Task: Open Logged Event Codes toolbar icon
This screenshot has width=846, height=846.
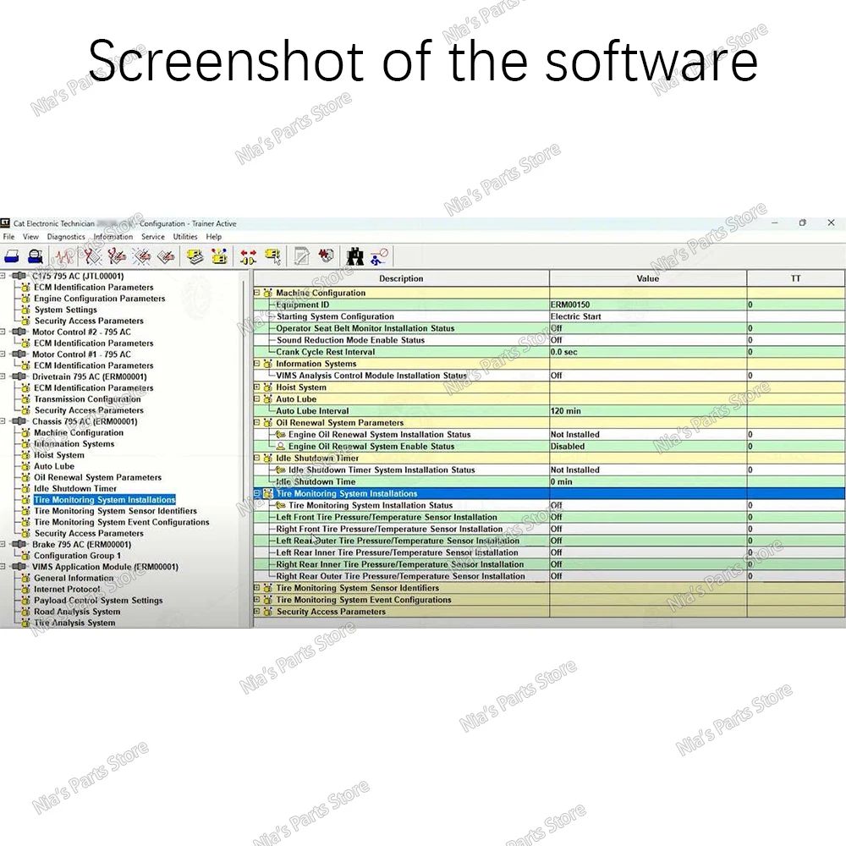Action: tap(166, 256)
